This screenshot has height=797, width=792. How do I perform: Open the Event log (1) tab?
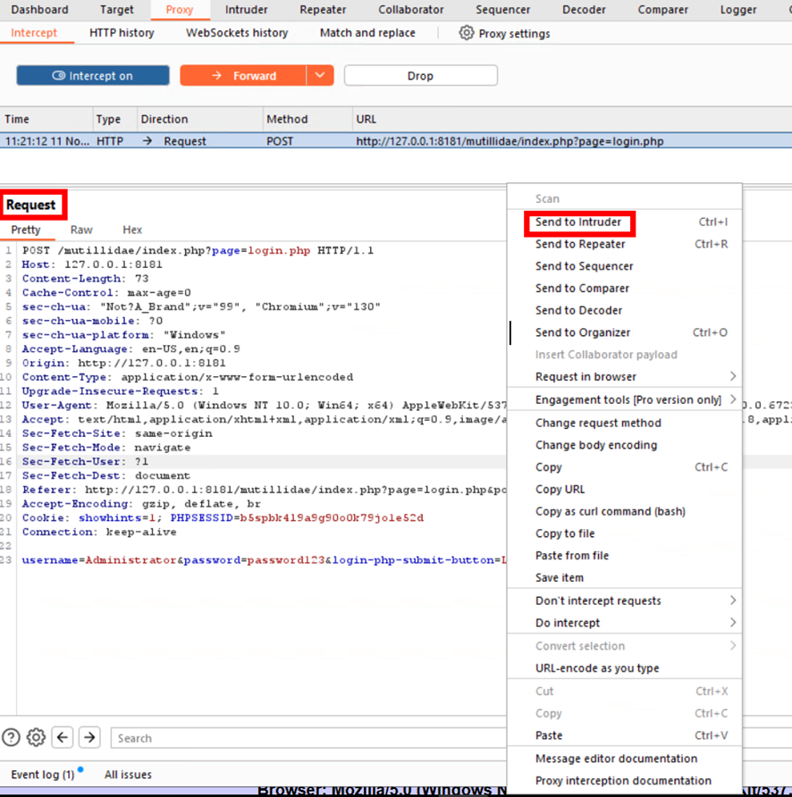tap(43, 775)
